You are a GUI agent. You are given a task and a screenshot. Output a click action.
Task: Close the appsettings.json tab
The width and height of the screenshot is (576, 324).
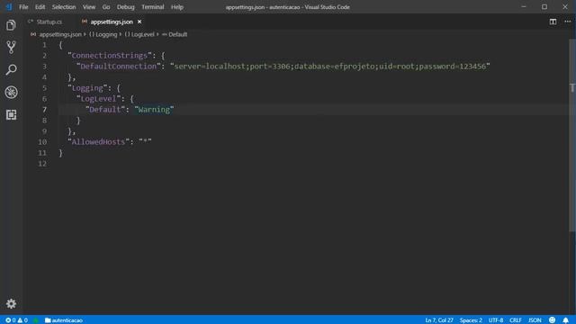pos(139,22)
